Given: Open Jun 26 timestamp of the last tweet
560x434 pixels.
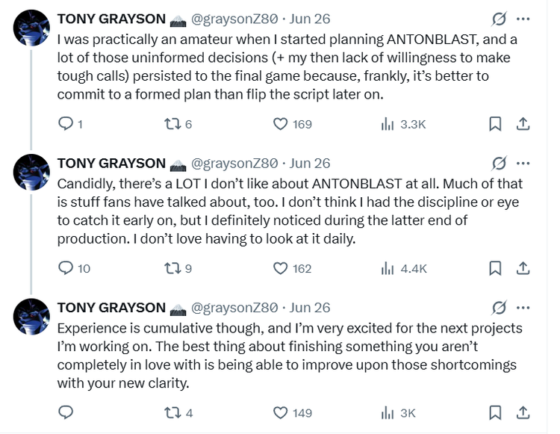Looking at the screenshot, I should (310, 307).
